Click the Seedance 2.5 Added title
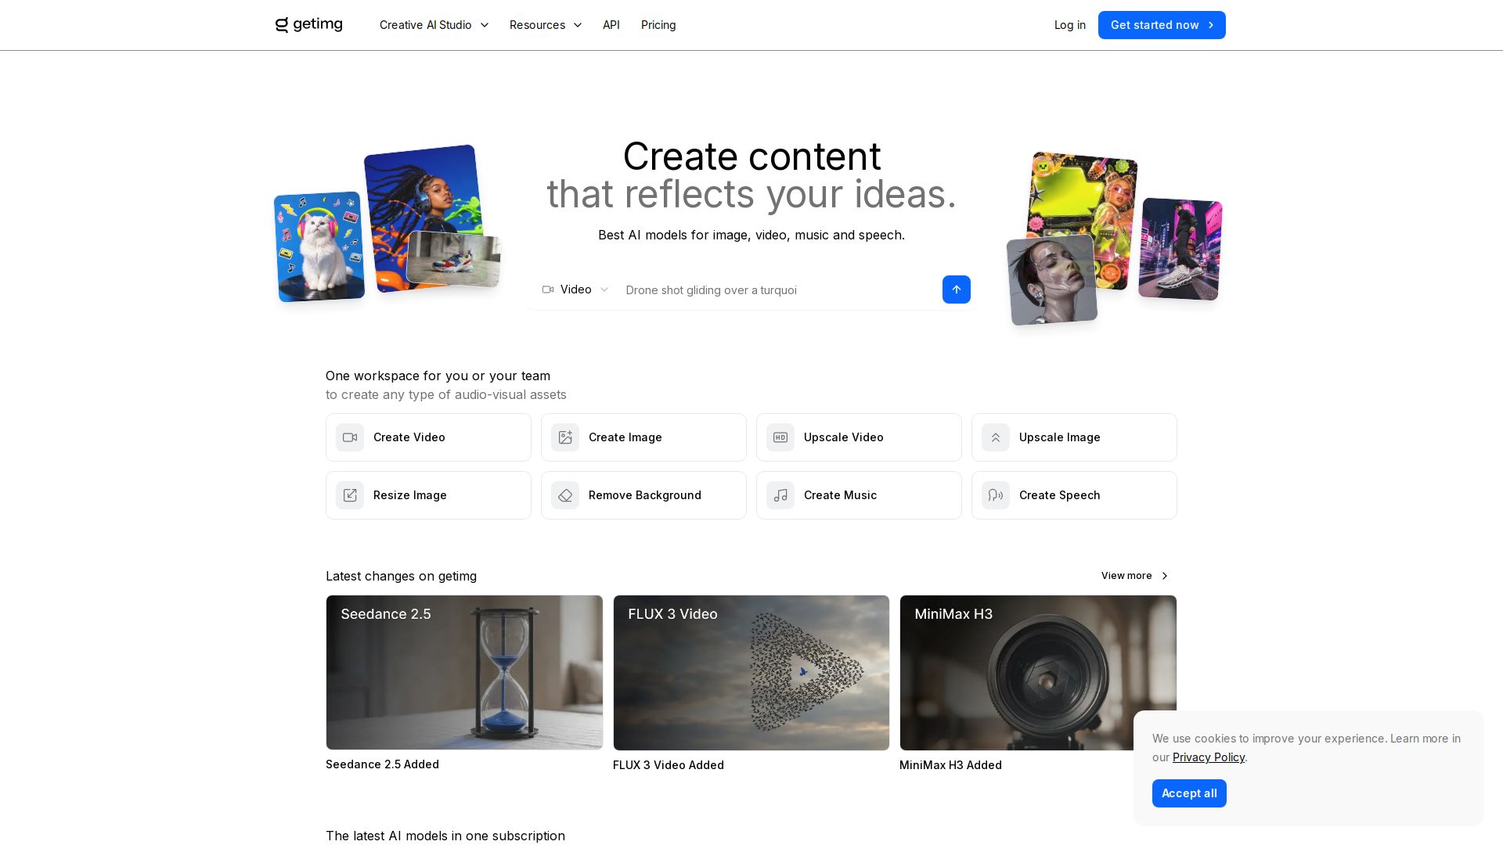 click(382, 764)
